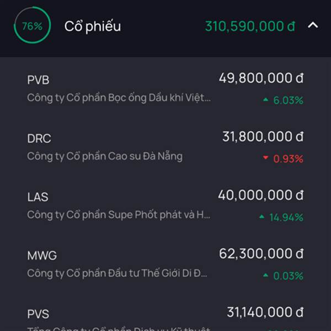Open the PVB stock ticker
Image resolution: width=331 pixels, height=331 pixels.
point(38,80)
